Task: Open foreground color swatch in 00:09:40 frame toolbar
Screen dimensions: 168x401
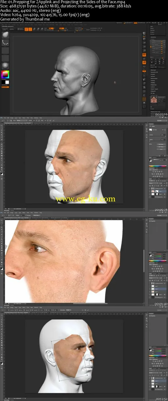Action: [x=1, y=268]
